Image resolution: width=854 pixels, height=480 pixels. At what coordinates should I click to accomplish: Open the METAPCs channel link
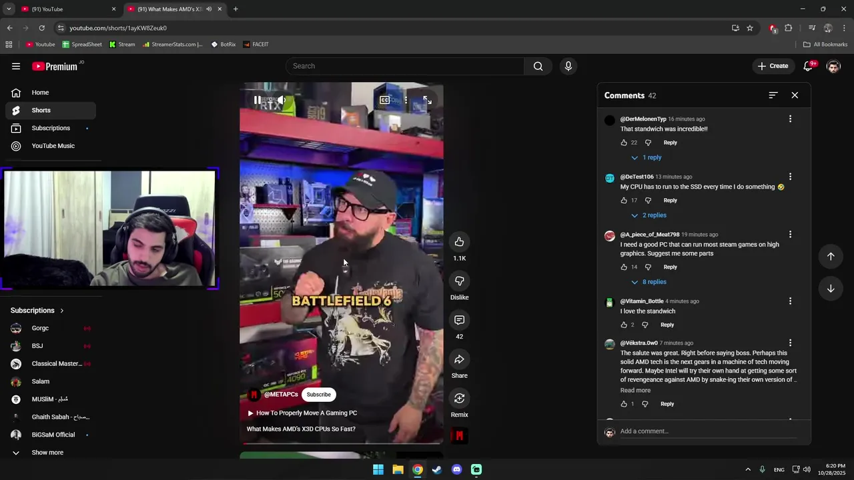point(281,395)
